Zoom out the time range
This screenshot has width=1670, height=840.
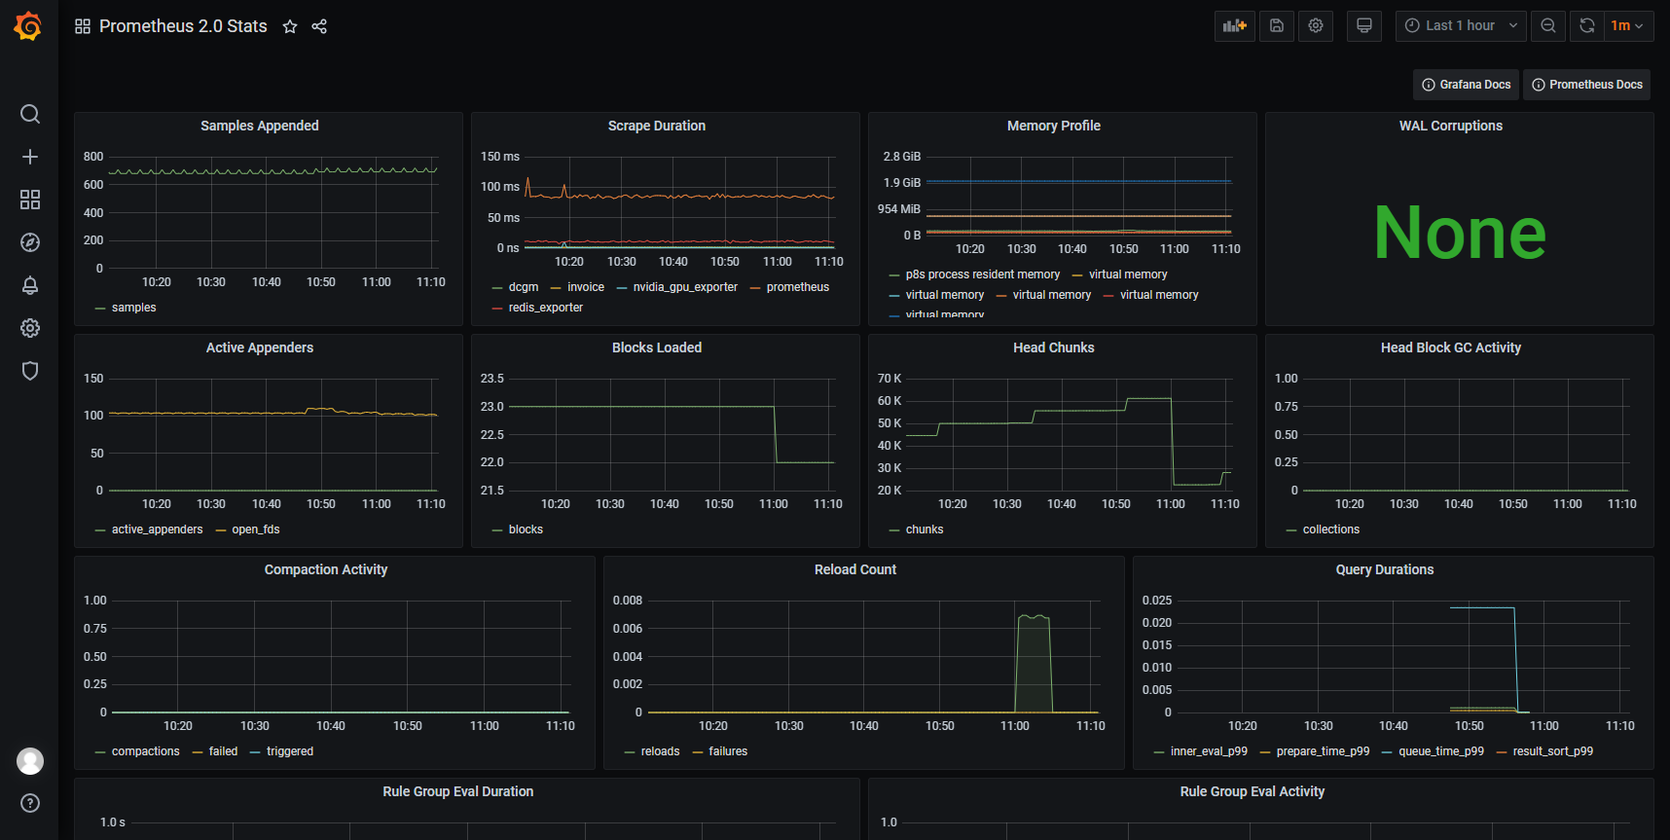pyautogui.click(x=1548, y=26)
